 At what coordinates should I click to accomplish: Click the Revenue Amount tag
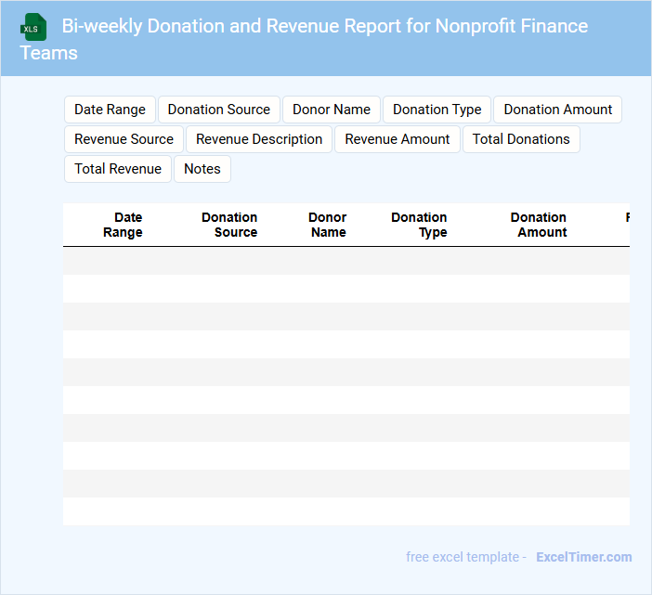(x=397, y=139)
